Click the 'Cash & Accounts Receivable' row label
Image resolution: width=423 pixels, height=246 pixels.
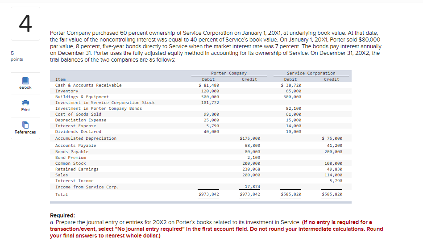(88, 85)
